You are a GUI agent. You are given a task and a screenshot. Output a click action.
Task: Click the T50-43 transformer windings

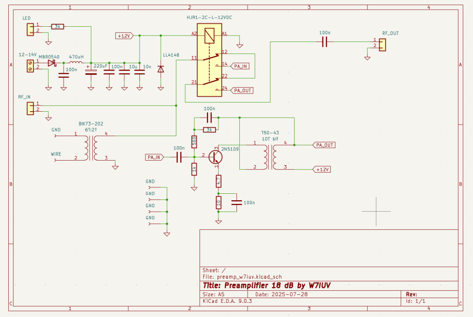click(270, 156)
